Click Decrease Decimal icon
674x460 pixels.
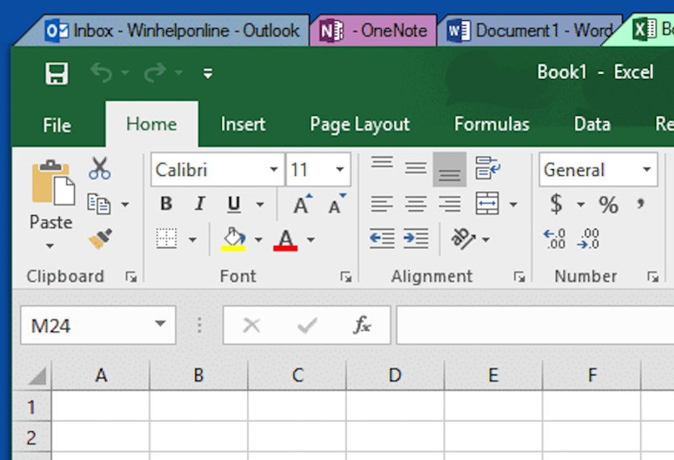588,239
